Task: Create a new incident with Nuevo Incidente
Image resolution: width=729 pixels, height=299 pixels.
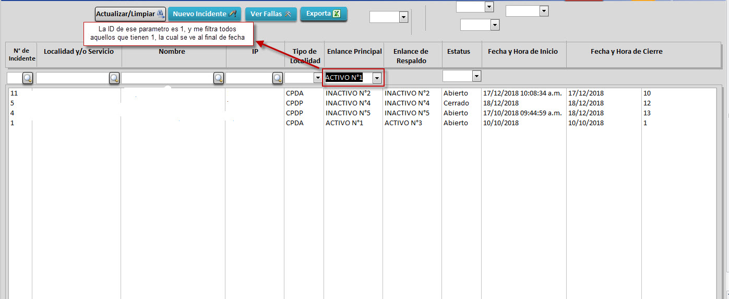Action: point(205,14)
